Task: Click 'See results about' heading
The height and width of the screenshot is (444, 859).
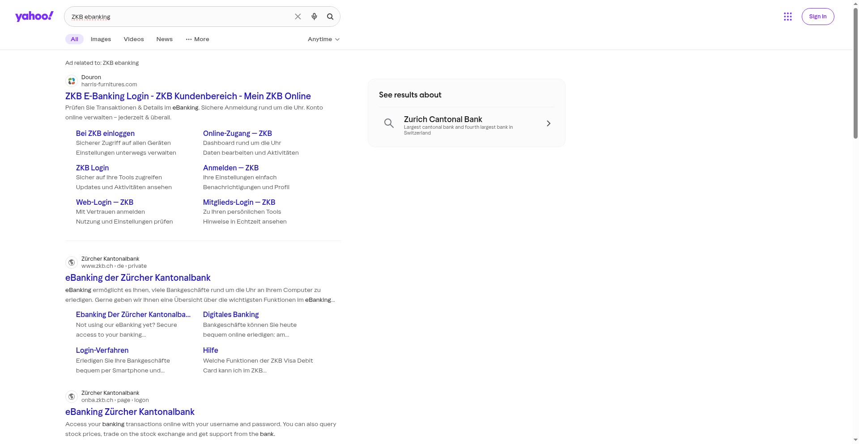Action: pyautogui.click(x=410, y=95)
